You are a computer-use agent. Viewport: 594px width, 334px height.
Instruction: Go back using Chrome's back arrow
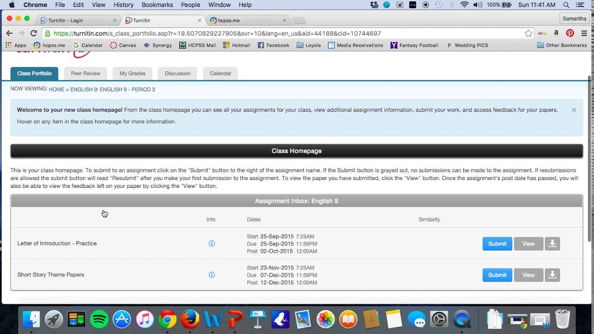(9, 33)
